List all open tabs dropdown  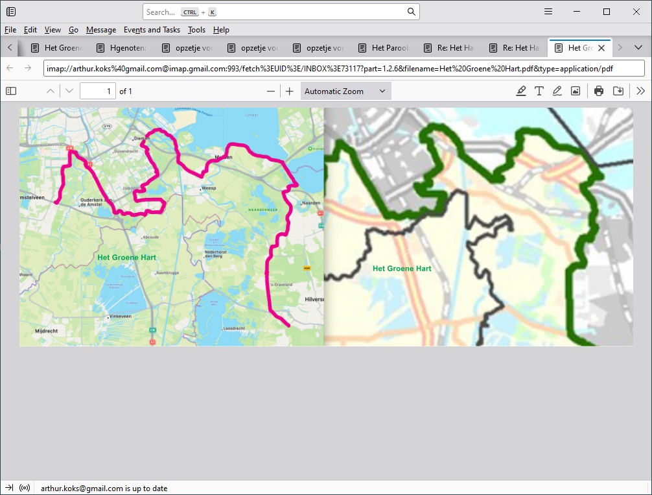[638, 47]
